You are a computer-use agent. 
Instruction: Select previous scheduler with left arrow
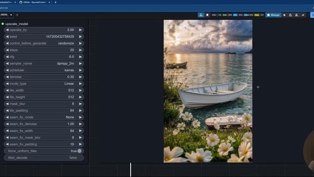(x=7, y=70)
